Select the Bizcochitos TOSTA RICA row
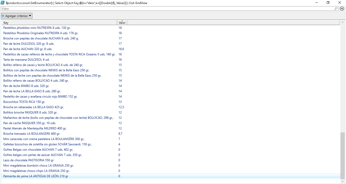This screenshot has height=184, width=346. click(24, 102)
